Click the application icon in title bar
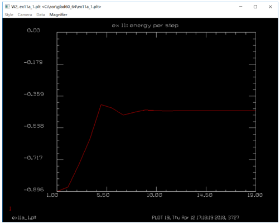 tap(7, 7)
